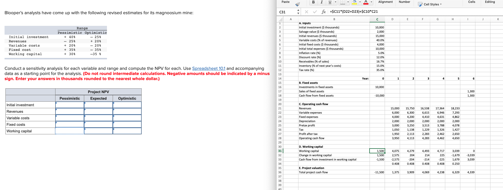This screenshot has height=190, width=503.
Task: Click Revenues Pessimistic answer field
Action: coord(70,111)
